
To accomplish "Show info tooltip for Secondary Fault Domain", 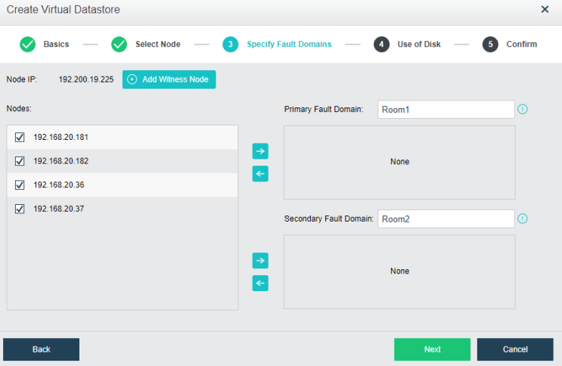I will 522,219.
